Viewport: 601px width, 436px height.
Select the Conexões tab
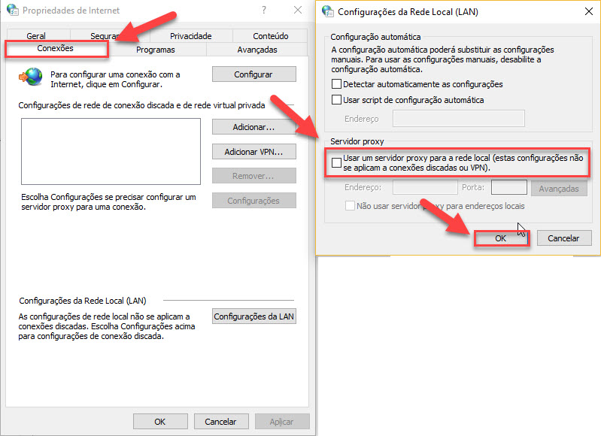(x=55, y=48)
